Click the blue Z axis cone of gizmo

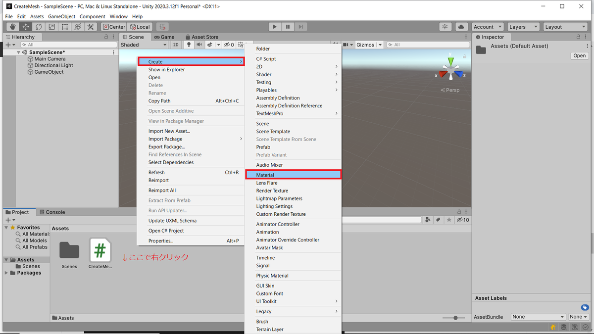pyautogui.click(x=459, y=75)
